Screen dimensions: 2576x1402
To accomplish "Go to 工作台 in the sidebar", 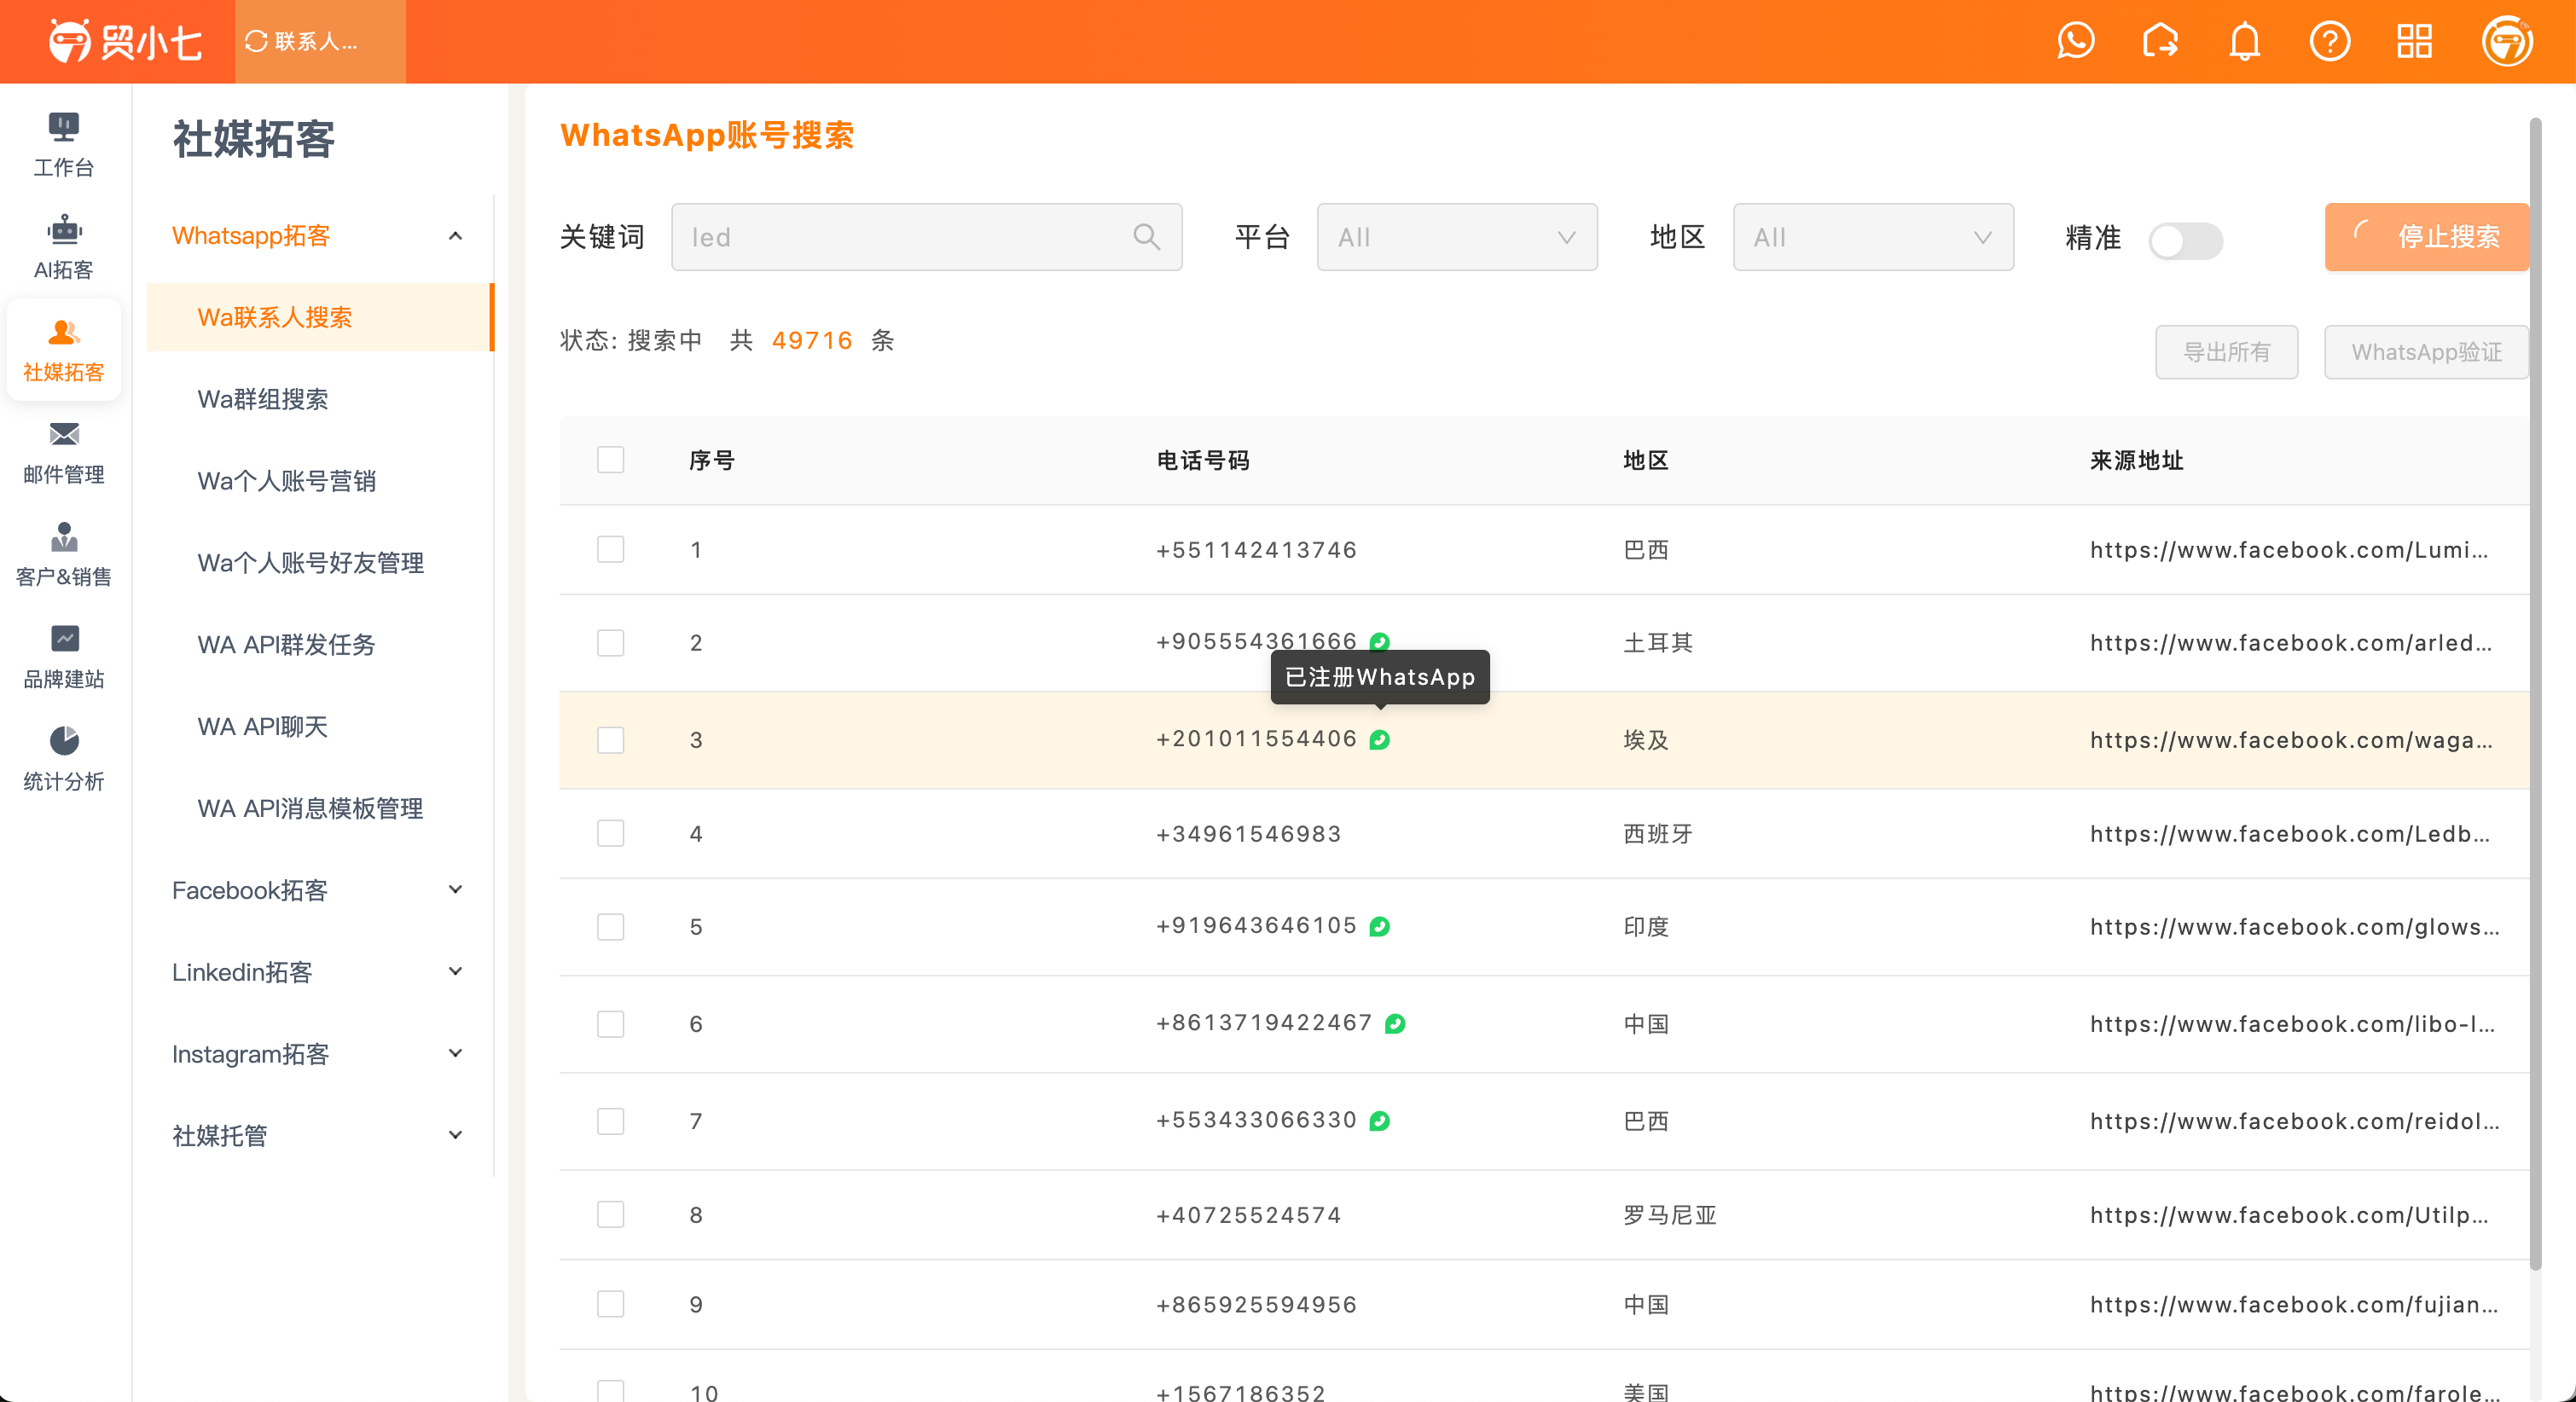I will (x=64, y=145).
